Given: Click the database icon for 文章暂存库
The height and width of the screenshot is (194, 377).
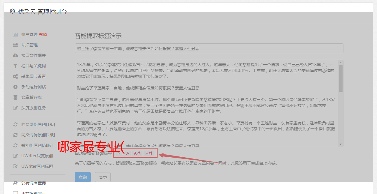Looking at the screenshot, I should [x=15, y=97].
